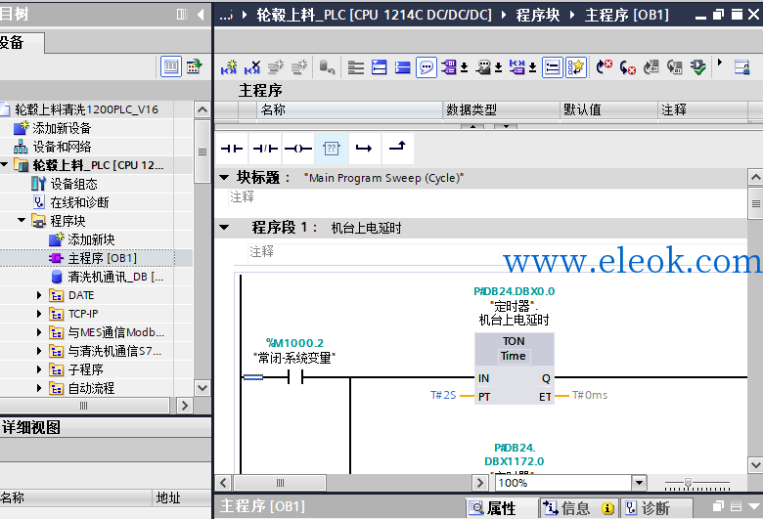
Task: Click project tree details table icon
Action: [x=171, y=66]
